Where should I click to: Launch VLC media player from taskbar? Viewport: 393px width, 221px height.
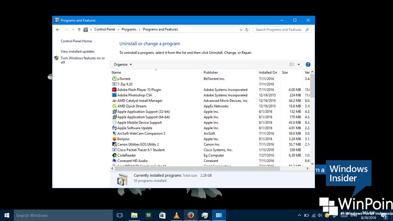[x=176, y=215]
